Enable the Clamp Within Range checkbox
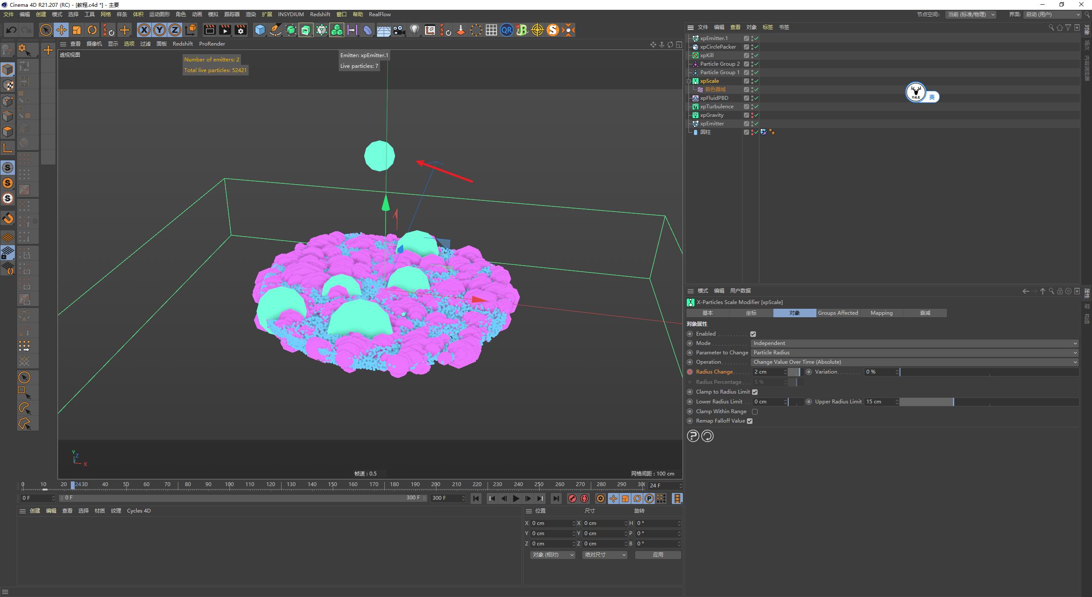Screen dimensions: 1092x597 [755, 411]
